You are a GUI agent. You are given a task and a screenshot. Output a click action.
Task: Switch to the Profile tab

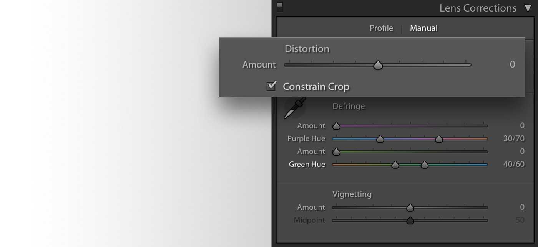point(381,28)
